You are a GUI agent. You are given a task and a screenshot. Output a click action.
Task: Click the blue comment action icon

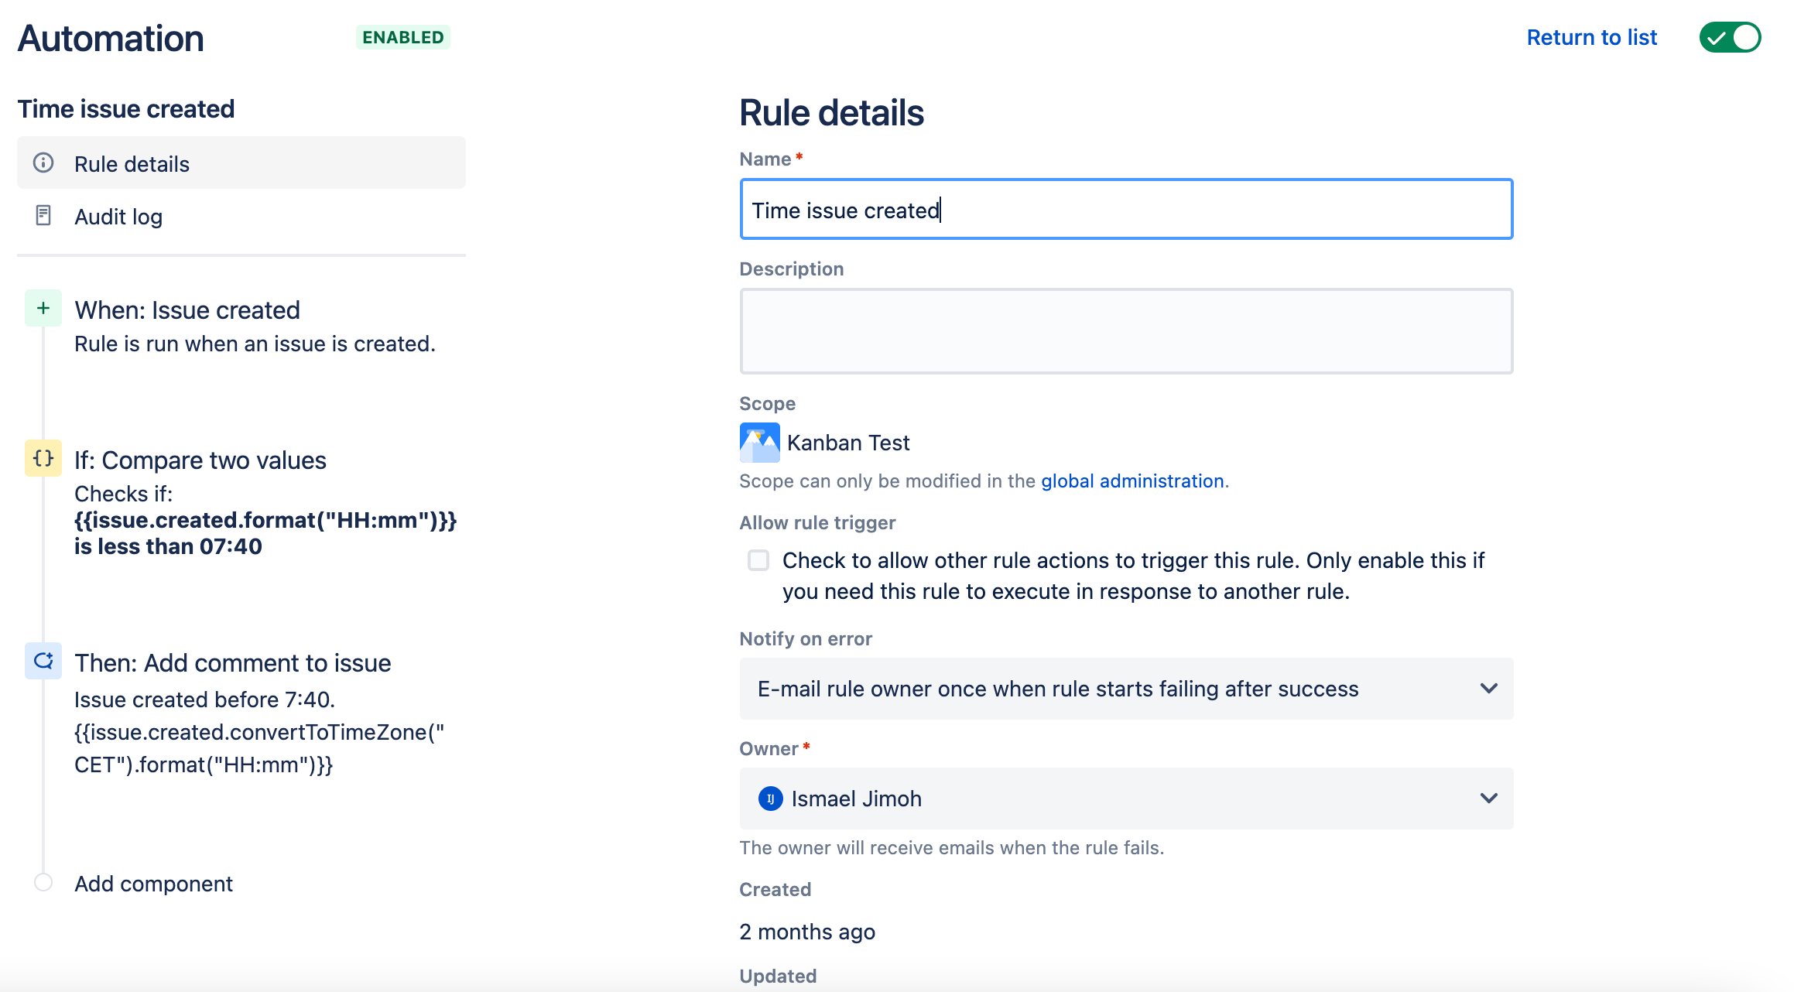43,661
